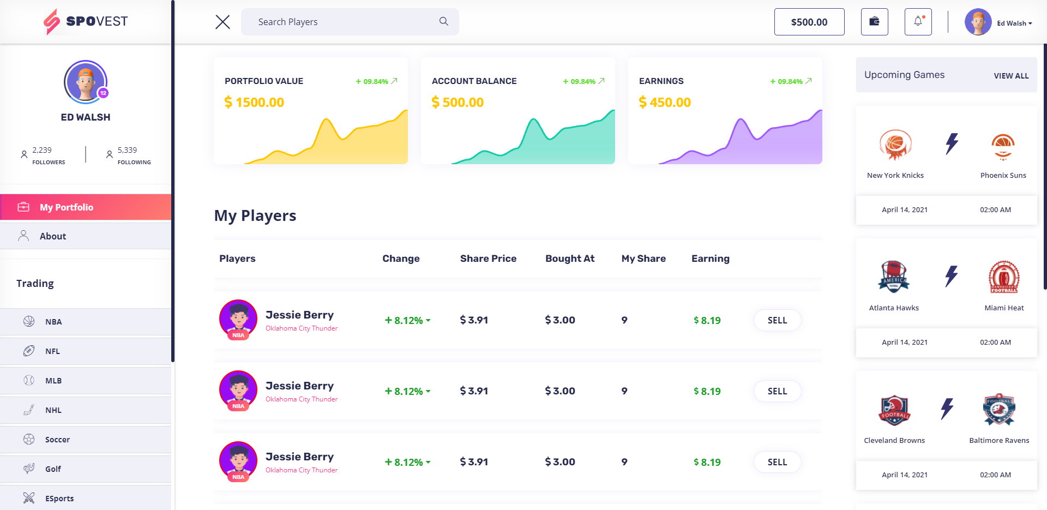Click Account Balance trend arrow
The height and width of the screenshot is (510, 1047).
(601, 81)
